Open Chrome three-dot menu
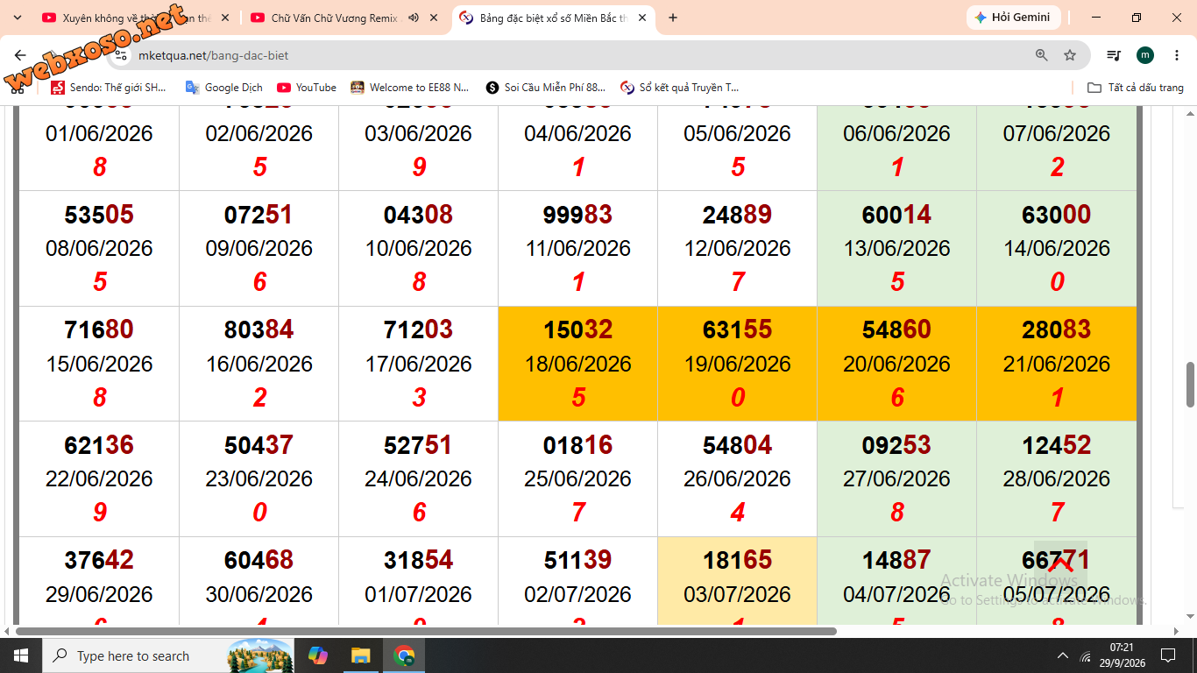 pyautogui.click(x=1176, y=55)
